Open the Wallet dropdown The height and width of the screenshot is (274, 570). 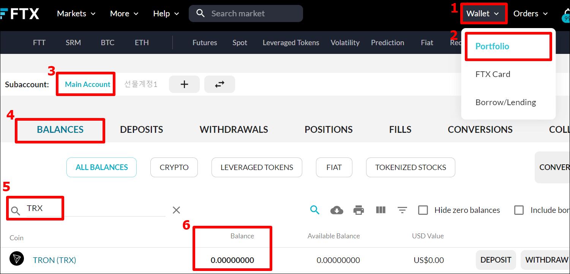483,14
